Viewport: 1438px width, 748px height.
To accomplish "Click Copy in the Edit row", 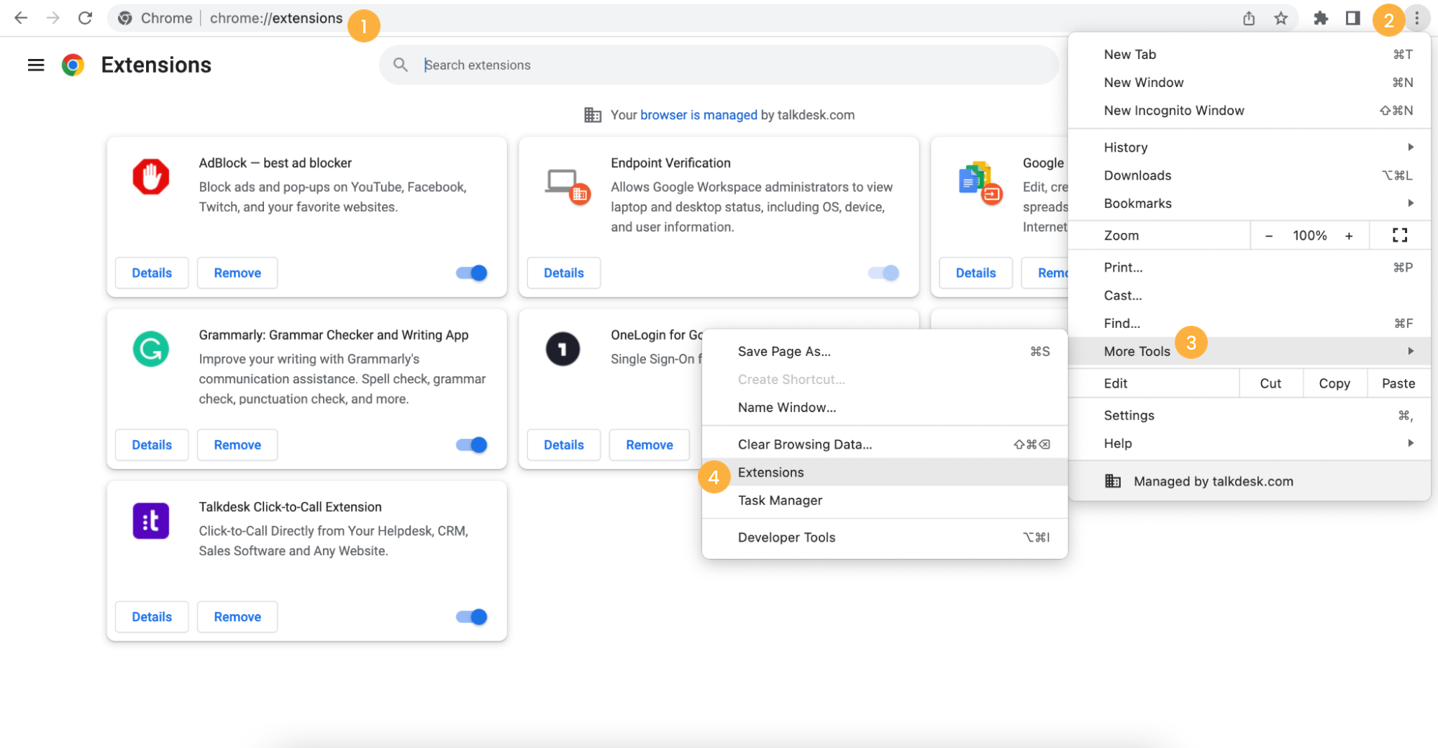I will (1334, 383).
